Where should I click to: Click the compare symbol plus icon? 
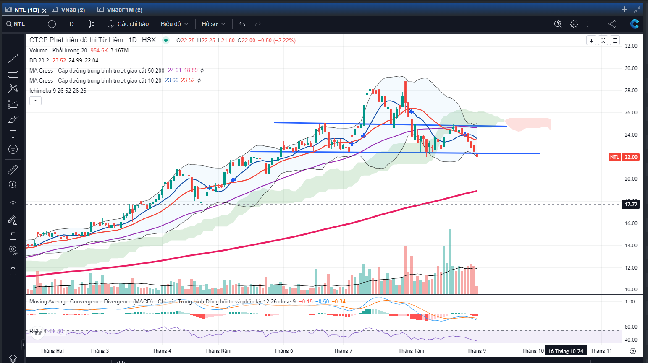[x=52, y=24]
